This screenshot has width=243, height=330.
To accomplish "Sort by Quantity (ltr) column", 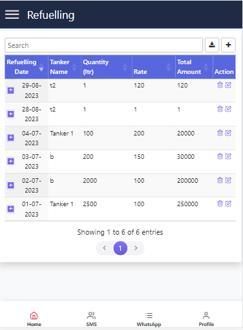I will coord(107,67).
